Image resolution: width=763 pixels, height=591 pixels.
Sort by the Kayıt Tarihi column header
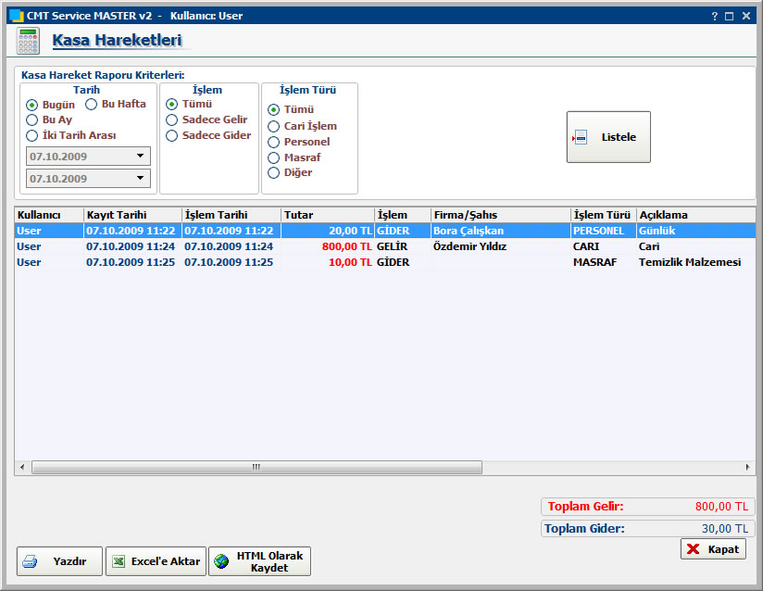click(x=132, y=215)
